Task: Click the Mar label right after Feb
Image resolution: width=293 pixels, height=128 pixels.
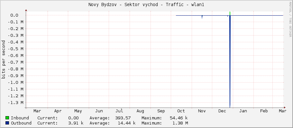Action: click(x=282, y=111)
